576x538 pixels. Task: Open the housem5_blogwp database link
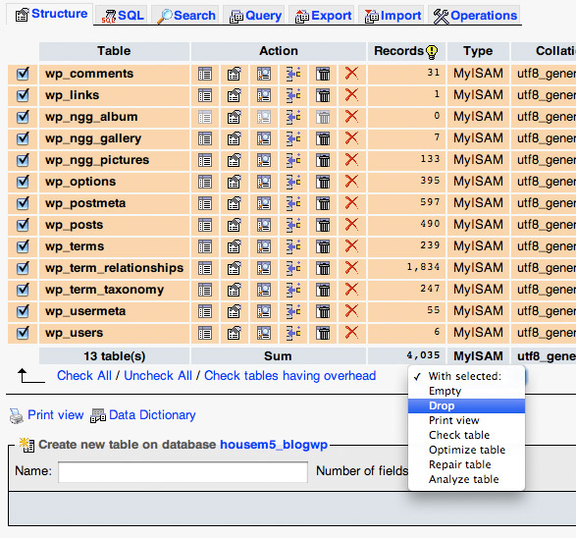point(274,445)
